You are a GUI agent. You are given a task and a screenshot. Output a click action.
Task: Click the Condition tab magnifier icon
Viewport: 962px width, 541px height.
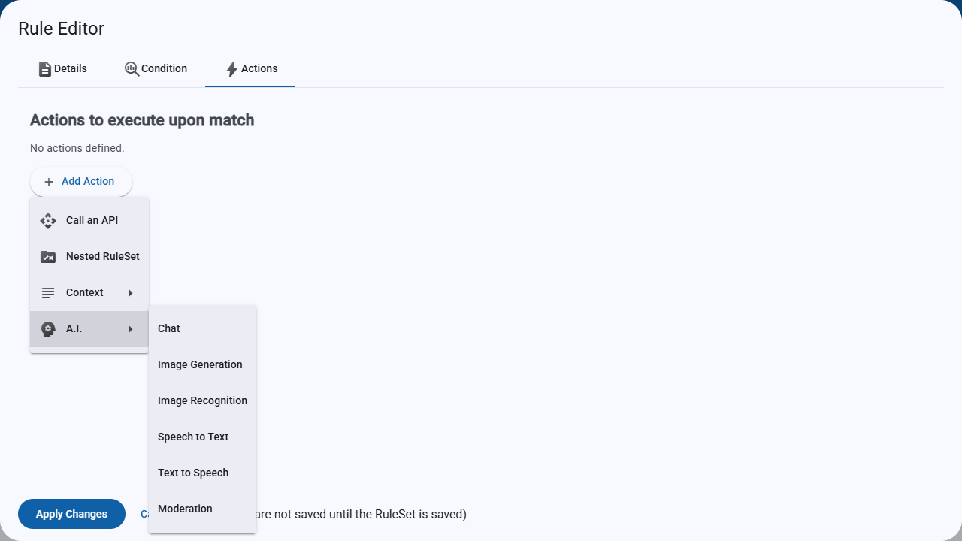[x=132, y=69]
